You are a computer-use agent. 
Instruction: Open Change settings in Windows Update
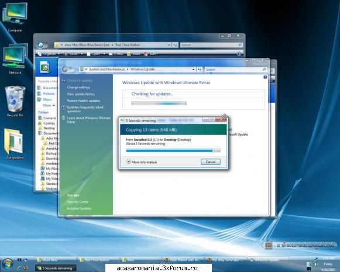pyautogui.click(x=78, y=87)
